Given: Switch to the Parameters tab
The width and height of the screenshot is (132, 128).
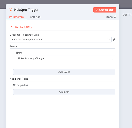Looking at the screenshot, I should 16,17.
